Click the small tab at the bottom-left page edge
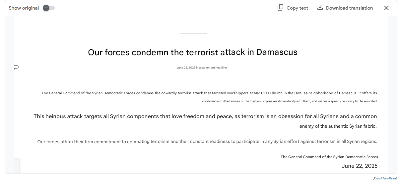Screen dimensions: 404x184 tap(17, 166)
